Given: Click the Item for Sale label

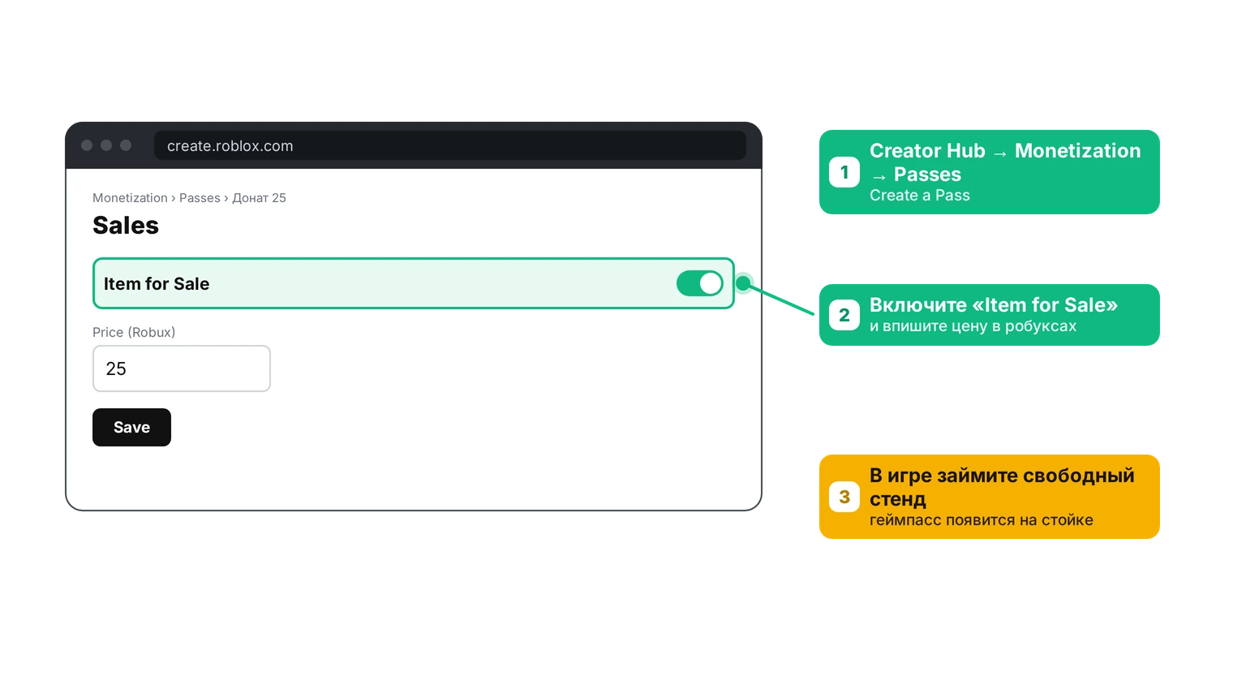Looking at the screenshot, I should (x=157, y=283).
